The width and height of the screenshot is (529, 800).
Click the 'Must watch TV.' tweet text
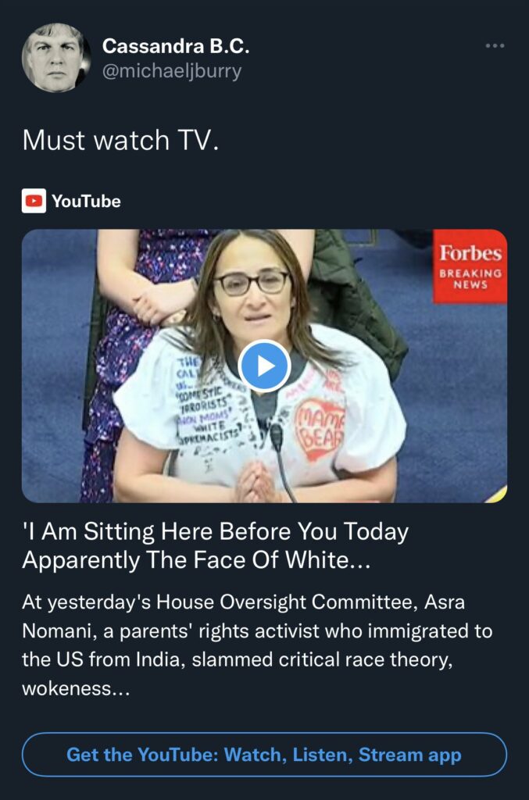120,141
